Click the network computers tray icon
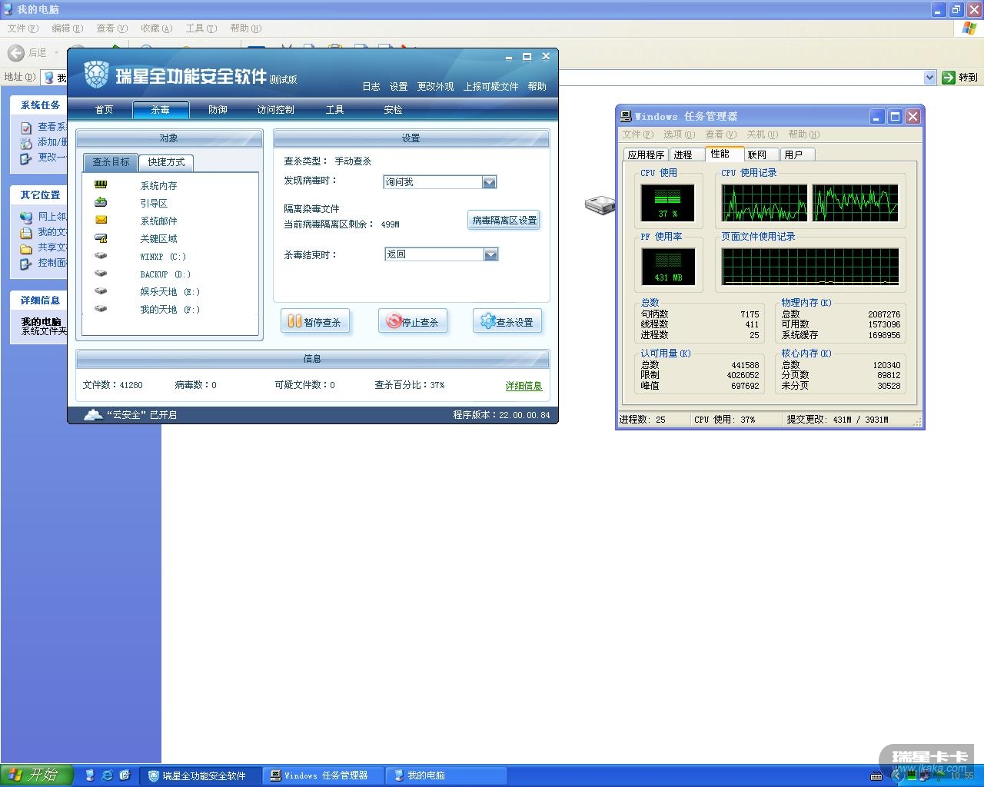Image resolution: width=984 pixels, height=787 pixels. click(926, 775)
